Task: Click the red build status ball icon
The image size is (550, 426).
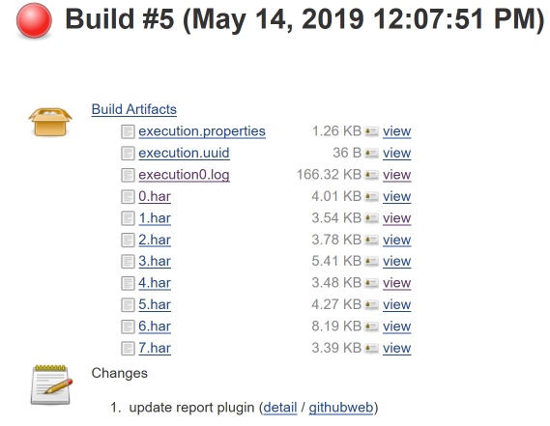Action: (x=34, y=20)
